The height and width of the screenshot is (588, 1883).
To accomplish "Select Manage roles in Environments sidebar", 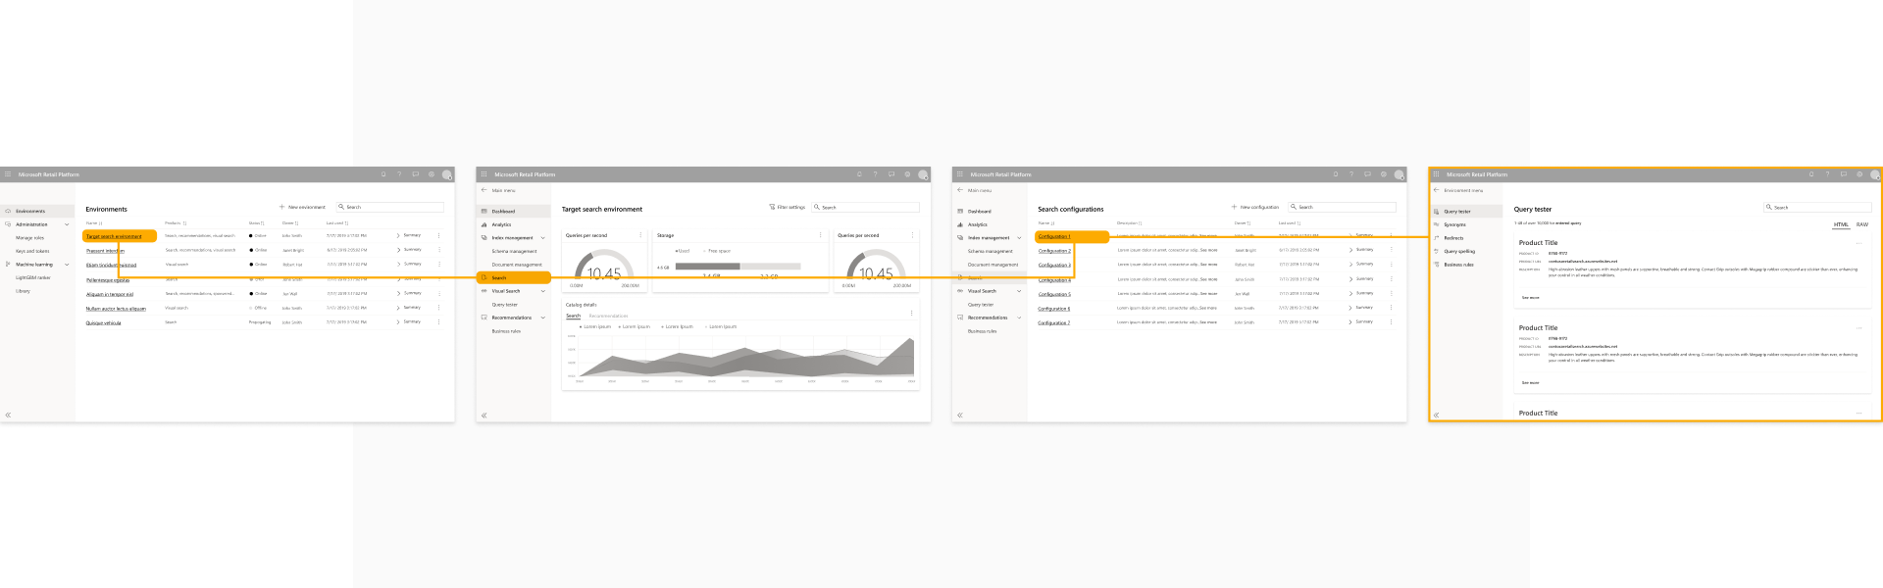I will click(x=29, y=238).
